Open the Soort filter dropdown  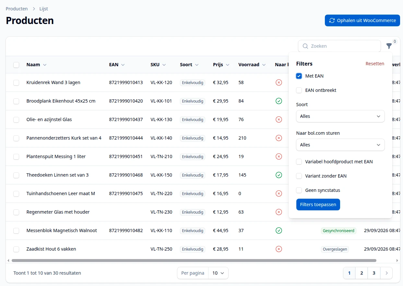click(x=340, y=116)
